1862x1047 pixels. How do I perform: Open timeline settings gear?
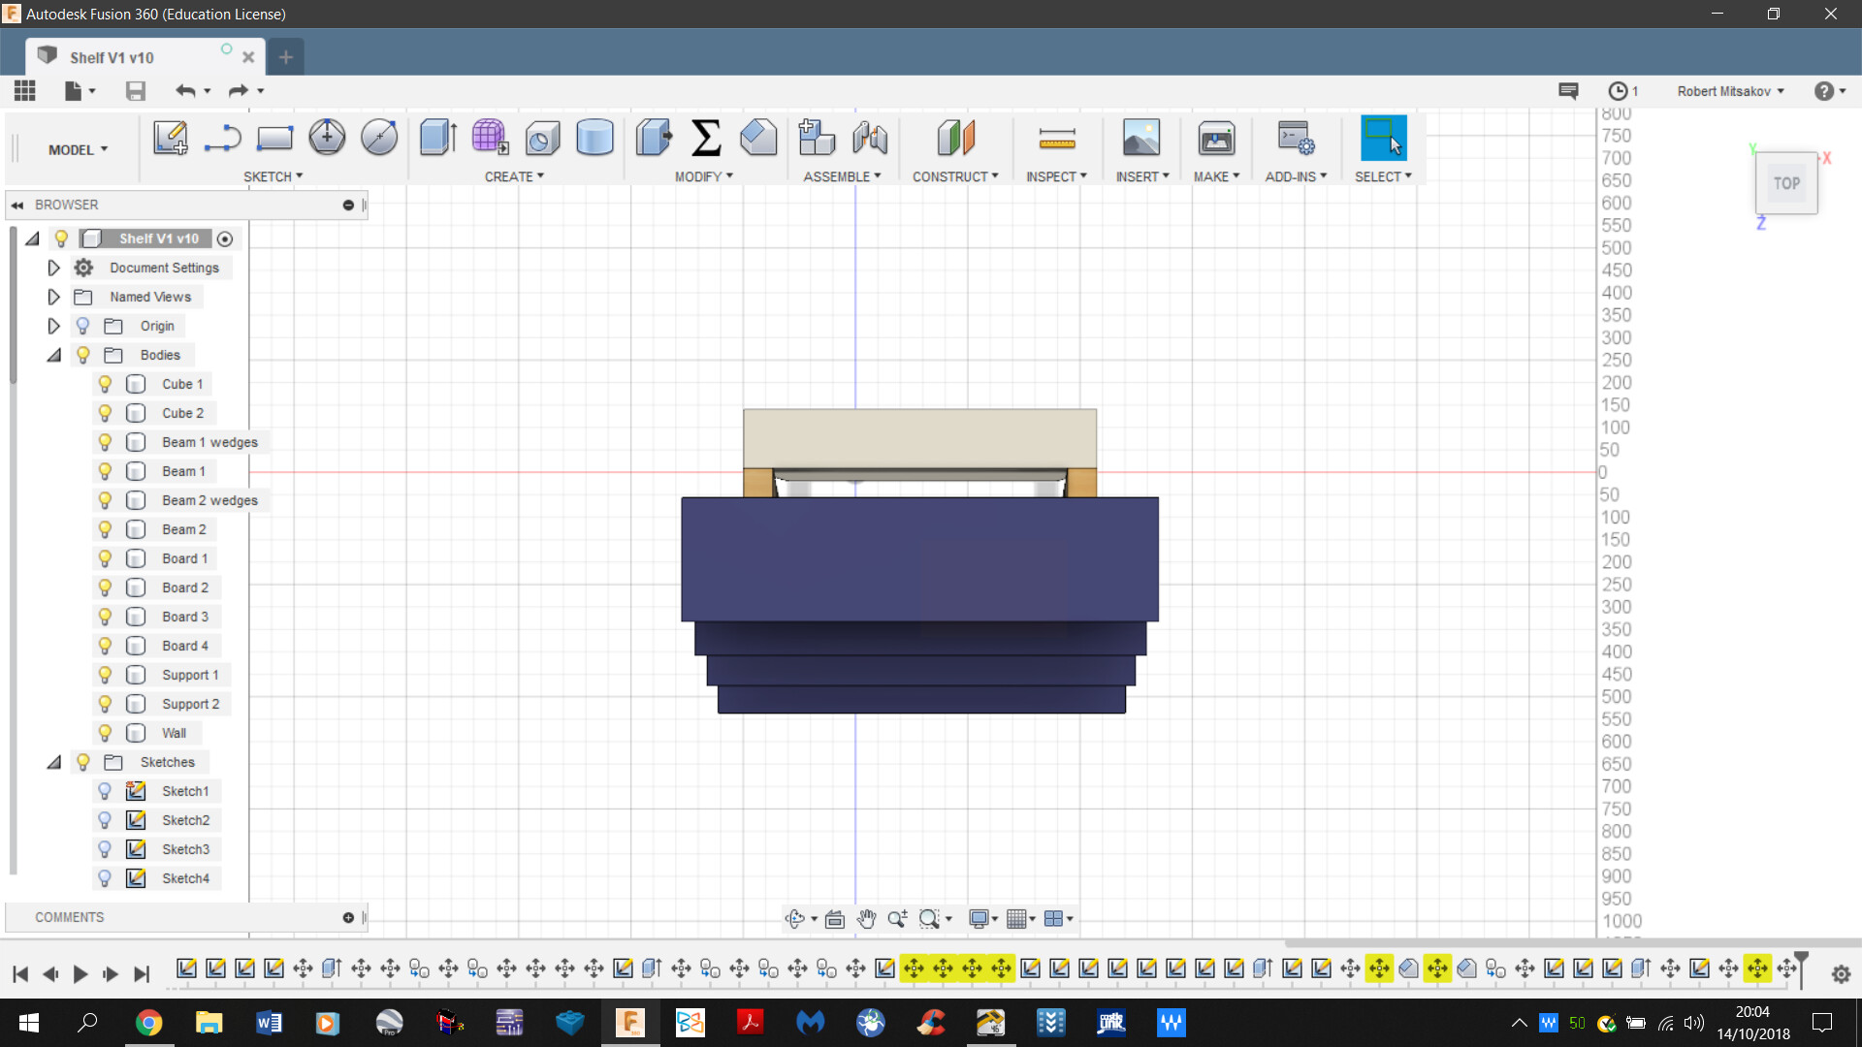(x=1841, y=974)
